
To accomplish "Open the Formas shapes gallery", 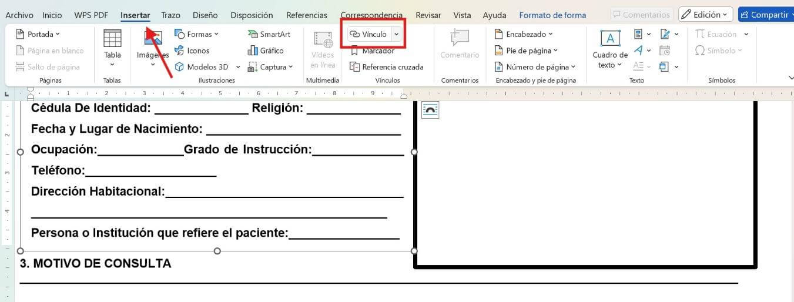I will [x=197, y=34].
